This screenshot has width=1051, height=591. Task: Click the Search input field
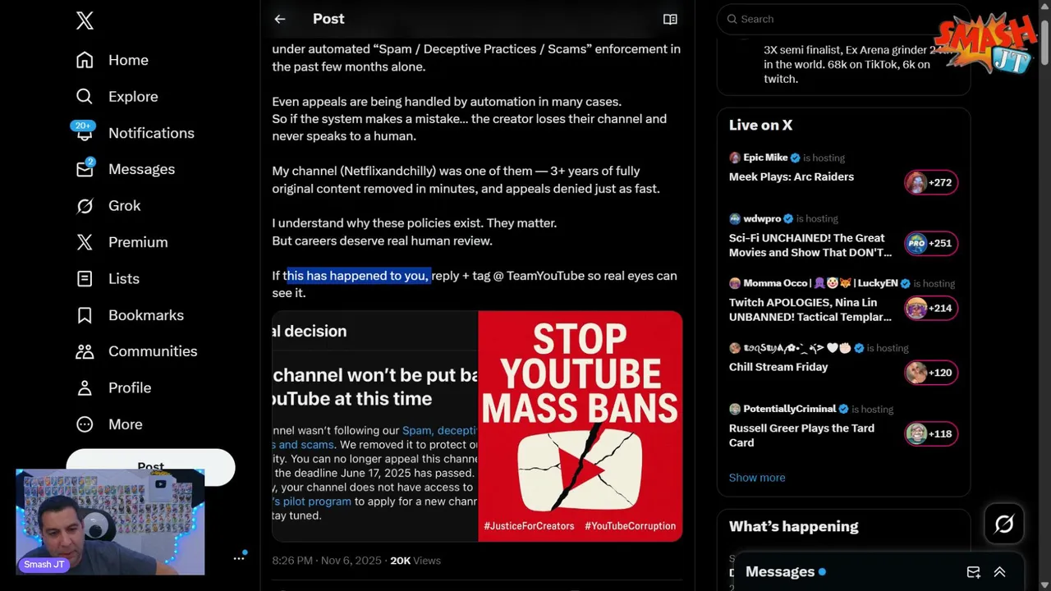coord(843,19)
